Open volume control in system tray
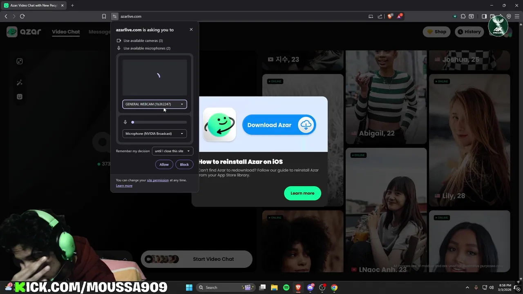This screenshot has height=294, width=523. [x=492, y=287]
